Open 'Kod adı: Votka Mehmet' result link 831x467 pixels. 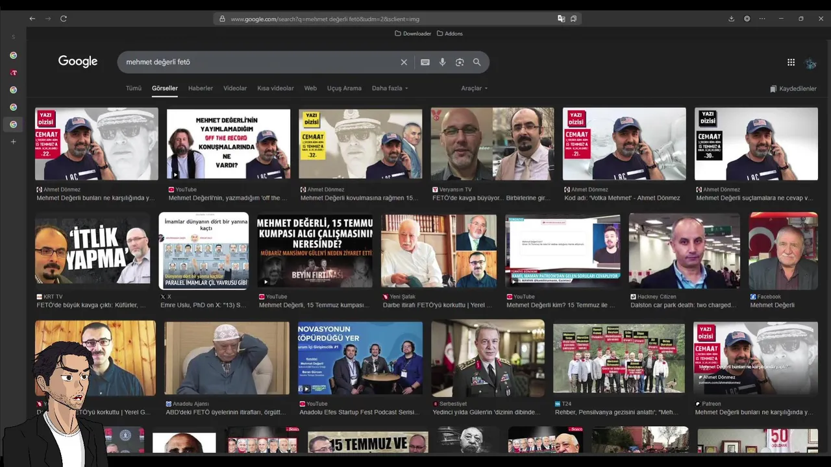point(622,198)
